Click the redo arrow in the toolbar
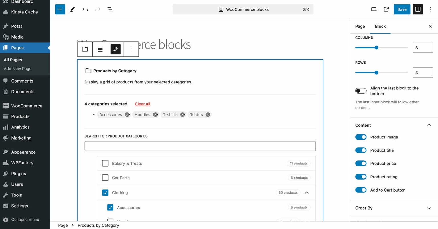This screenshot has width=438, height=229. 98,9
